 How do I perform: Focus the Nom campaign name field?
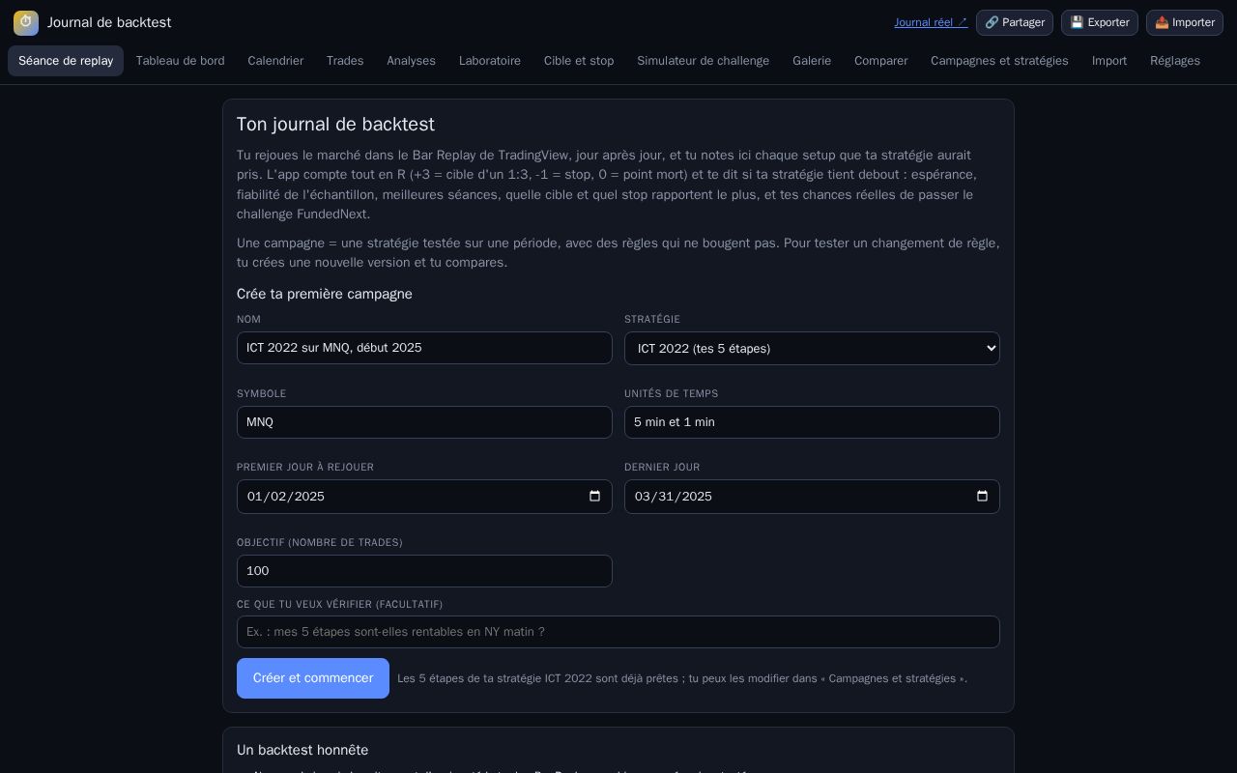424,348
